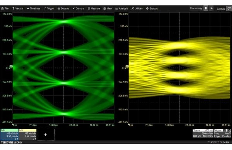Viewport: 232px width, 150px height.
Task: Select the green M8 trace descriptor box
Action: (10, 135)
